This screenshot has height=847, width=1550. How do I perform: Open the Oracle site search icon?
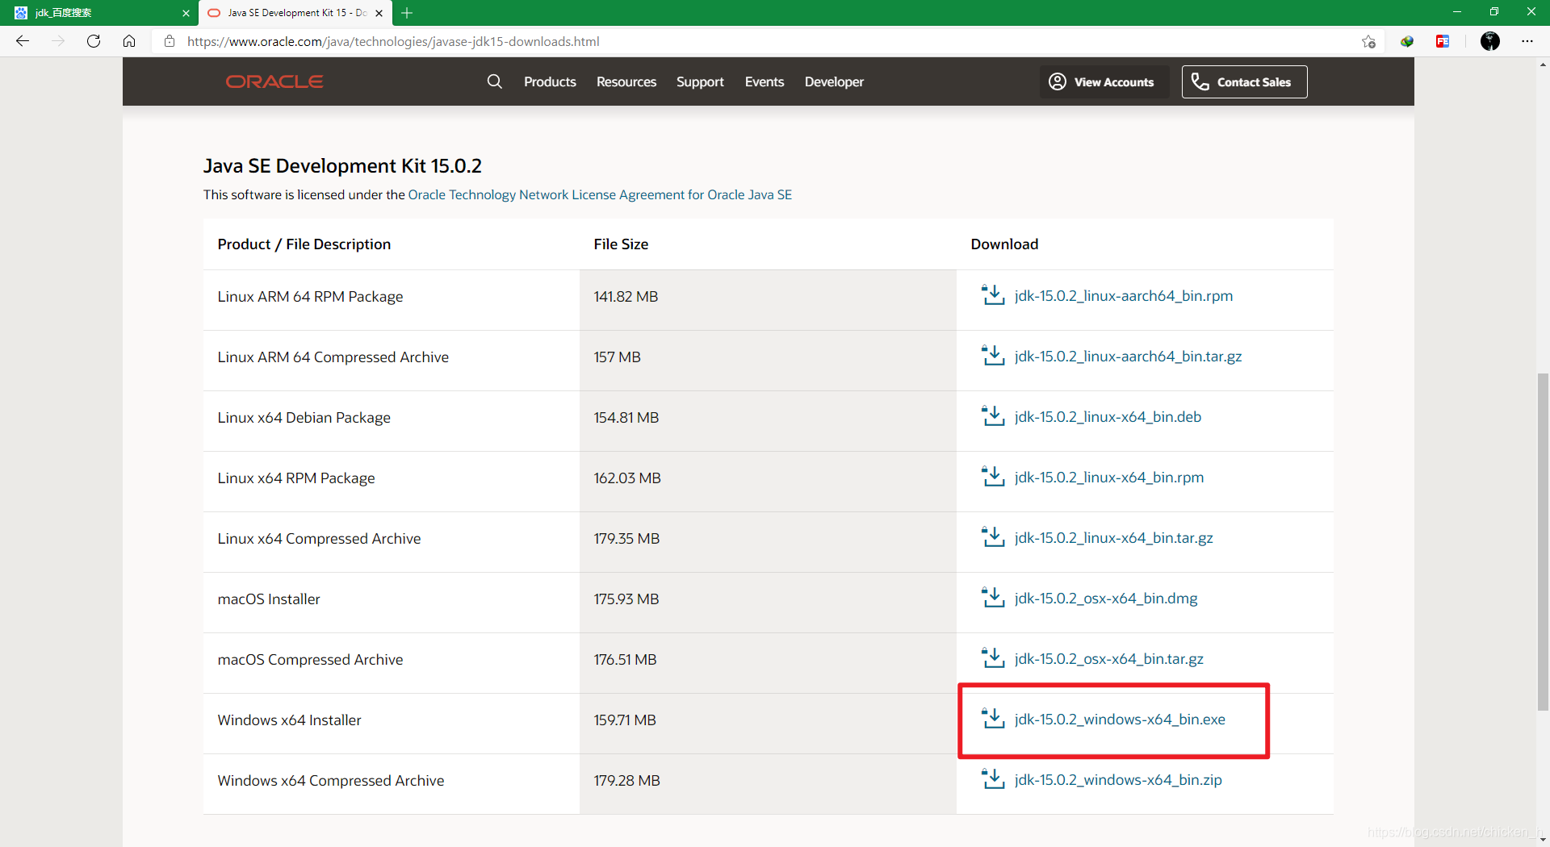point(495,81)
